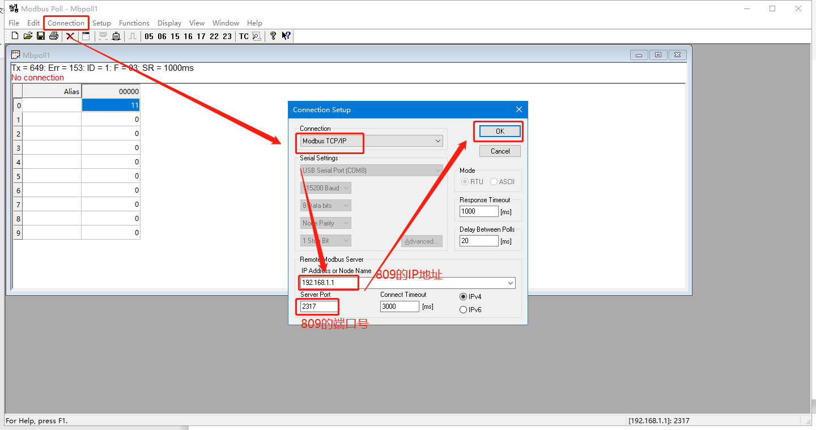Open the TC test center toolbar button
The image size is (816, 430).
point(244,36)
